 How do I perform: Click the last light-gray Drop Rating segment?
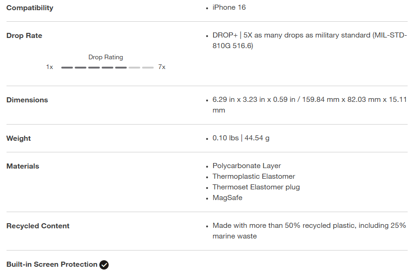(148, 68)
